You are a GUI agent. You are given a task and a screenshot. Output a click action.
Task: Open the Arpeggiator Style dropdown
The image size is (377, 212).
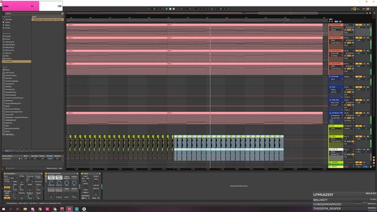point(11,178)
